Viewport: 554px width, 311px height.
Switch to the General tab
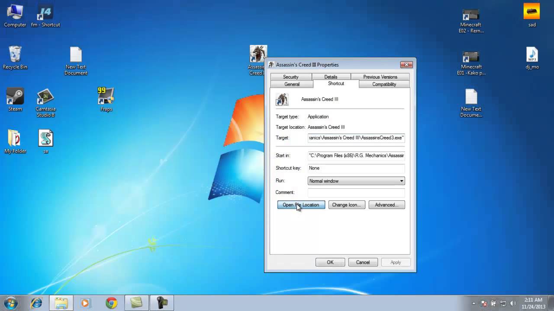tap(292, 84)
